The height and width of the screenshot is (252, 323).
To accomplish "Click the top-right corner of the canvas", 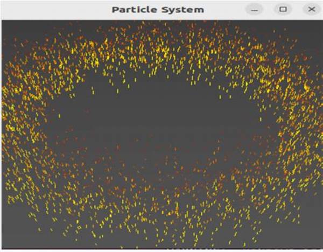I will pyautogui.click(x=319, y=24).
